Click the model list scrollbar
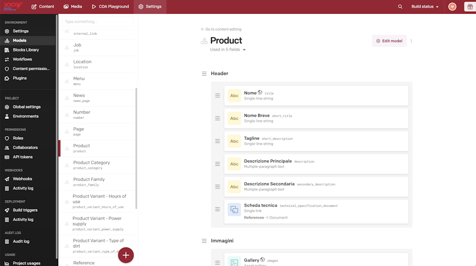Viewport: 476px width, 266px height. (x=136, y=148)
